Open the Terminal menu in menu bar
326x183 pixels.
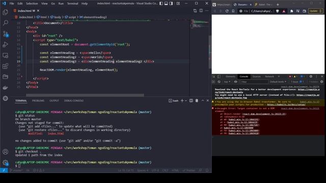tap(72, 4)
